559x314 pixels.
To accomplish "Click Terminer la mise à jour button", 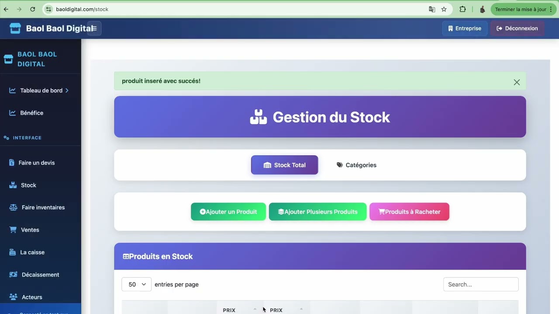I will (x=521, y=9).
